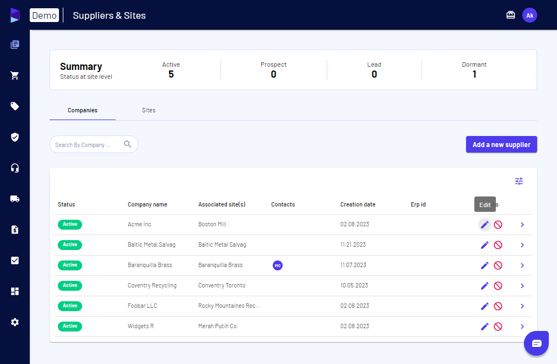Image resolution: width=557 pixels, height=364 pixels.
Task: Edit the Coventry Recycling row
Action: (484, 285)
